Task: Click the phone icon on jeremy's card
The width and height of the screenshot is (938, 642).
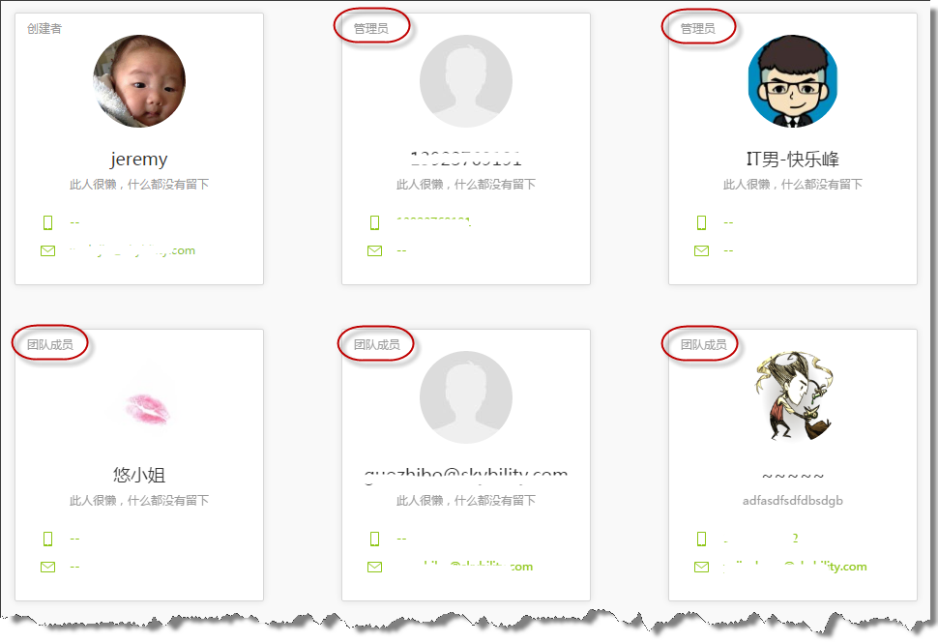Action: coord(47,222)
